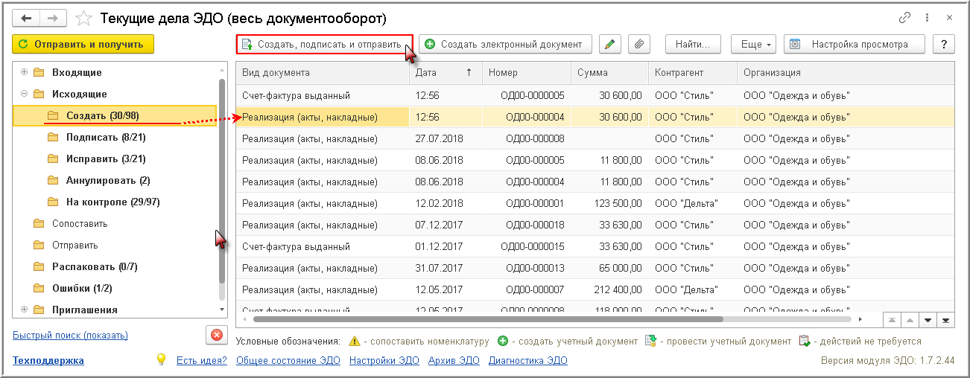Expand the Приглашения folder node
This screenshot has height=378, width=970.
[x=25, y=310]
